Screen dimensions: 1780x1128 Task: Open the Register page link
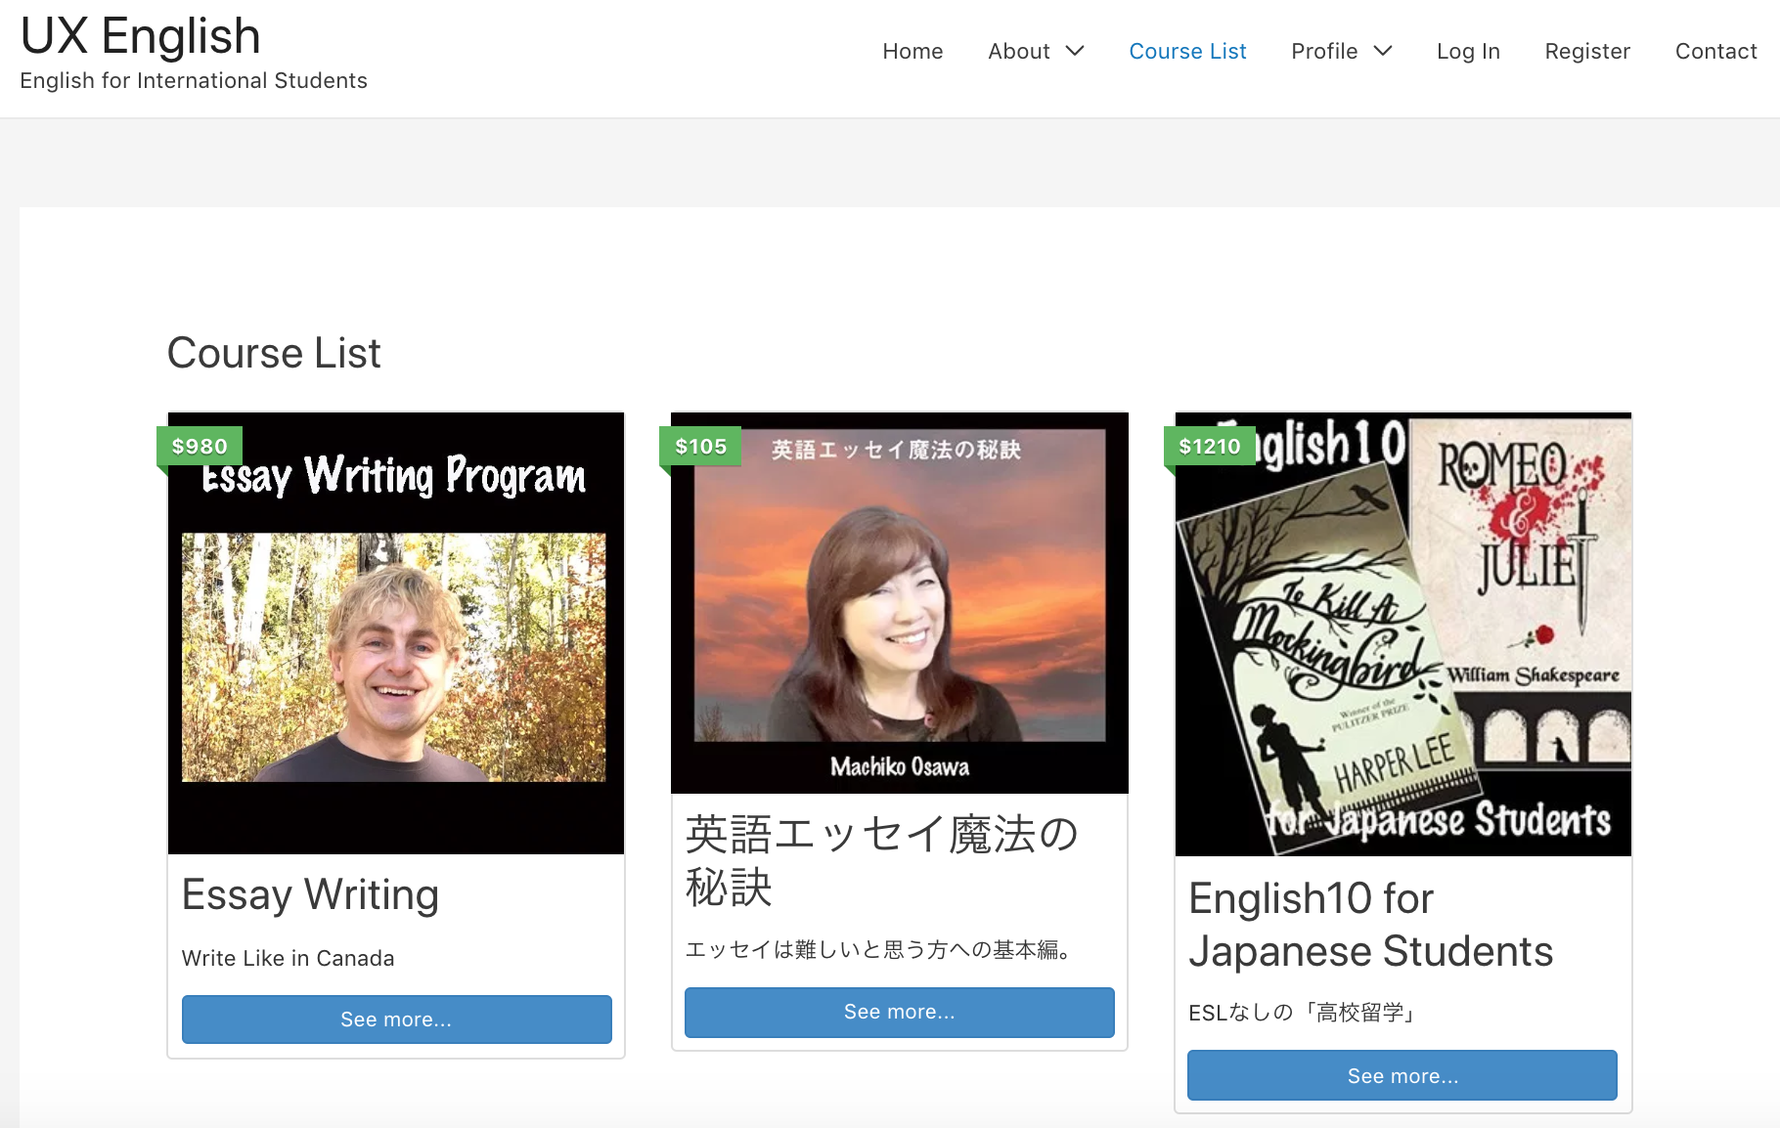[1587, 51]
